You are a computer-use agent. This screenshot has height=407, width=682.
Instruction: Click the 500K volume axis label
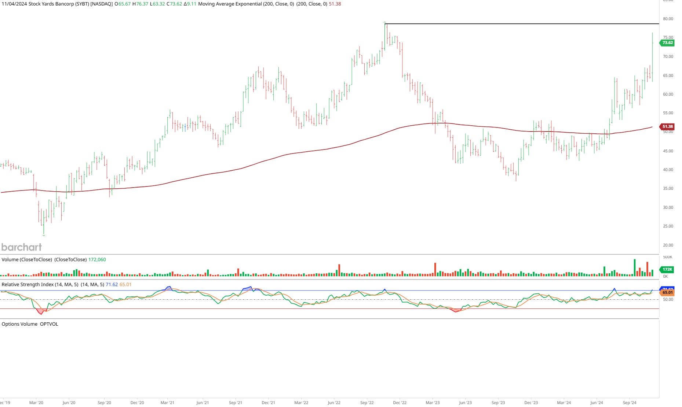668,257
